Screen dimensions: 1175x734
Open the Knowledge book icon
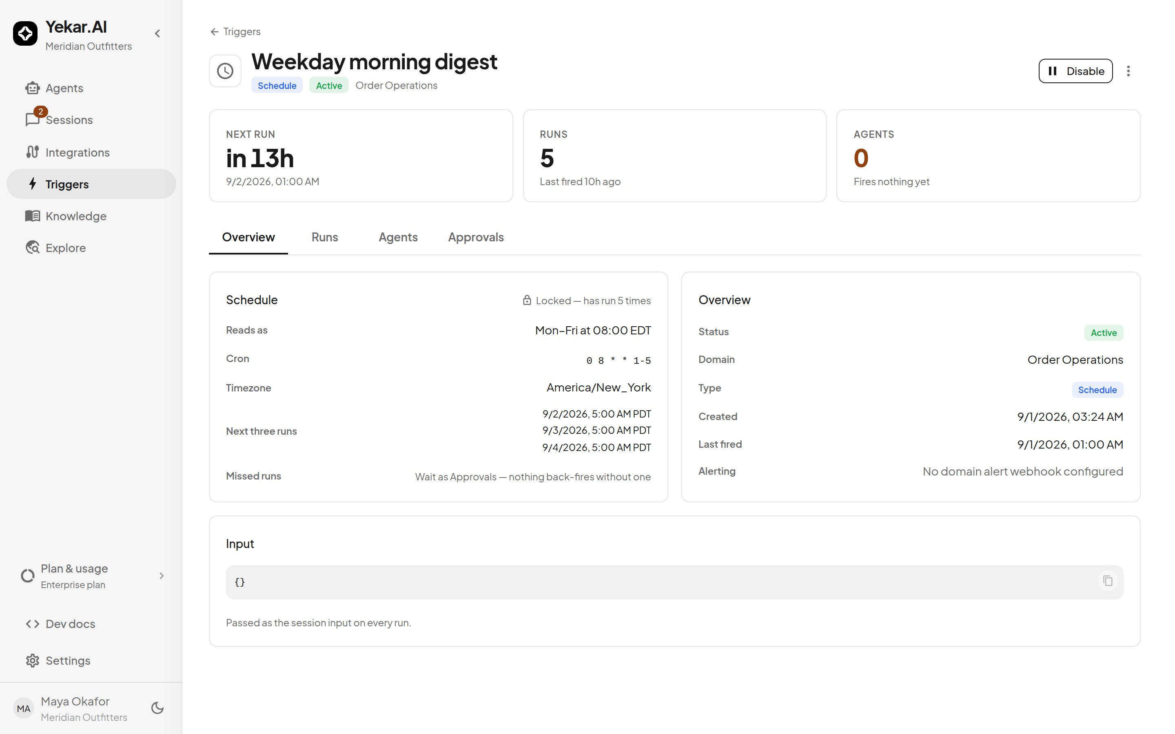pos(33,216)
